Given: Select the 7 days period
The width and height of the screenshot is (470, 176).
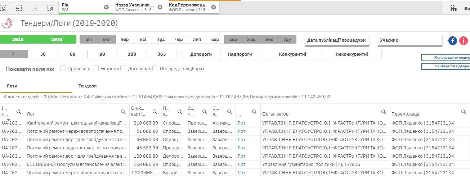Looking at the screenshot, I should 13,54.
